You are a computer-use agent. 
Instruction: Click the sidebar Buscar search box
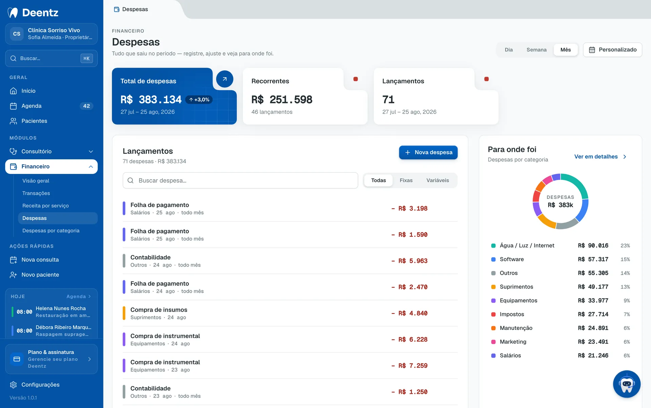[51, 58]
